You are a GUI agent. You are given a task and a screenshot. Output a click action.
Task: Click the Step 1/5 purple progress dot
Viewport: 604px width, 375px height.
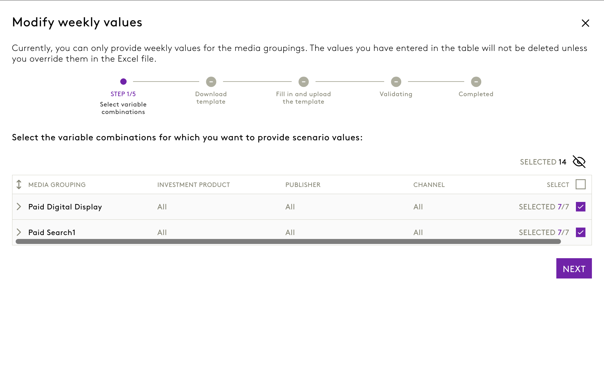click(123, 82)
